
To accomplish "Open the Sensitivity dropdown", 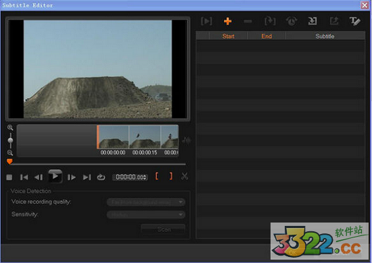I will tap(146, 214).
